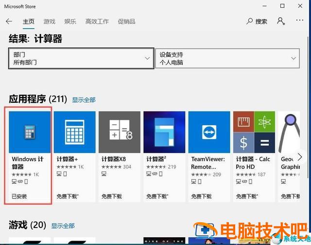This screenshot has width=311, height=245.
Task: Open the search magnifier icon
Action: pos(249,21)
